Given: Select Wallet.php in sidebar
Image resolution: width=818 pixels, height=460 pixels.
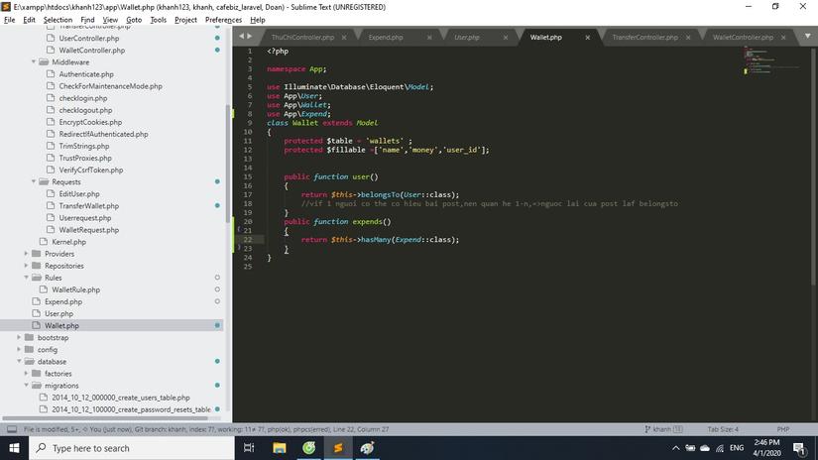Looking at the screenshot, I should pyautogui.click(x=61, y=325).
